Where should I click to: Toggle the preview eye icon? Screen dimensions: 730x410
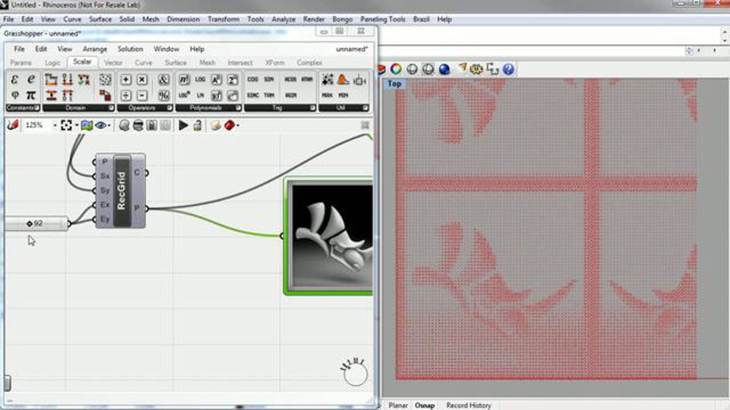101,125
